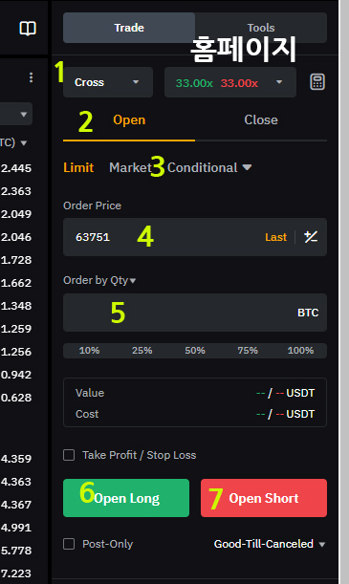Click the red Open Short button

[264, 498]
